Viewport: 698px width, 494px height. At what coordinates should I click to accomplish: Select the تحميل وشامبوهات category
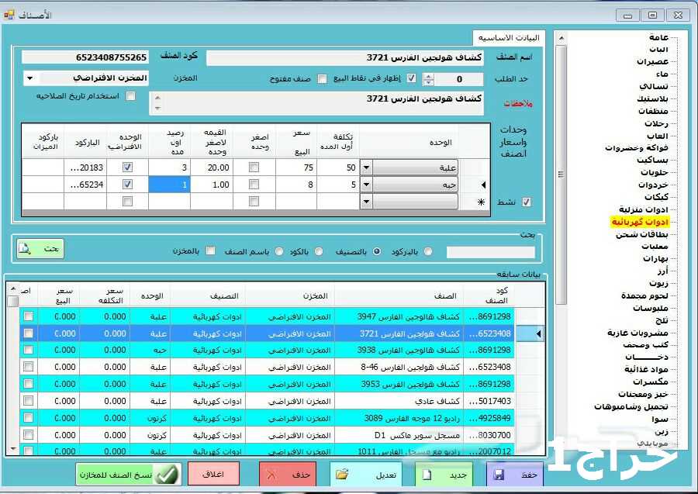click(x=631, y=406)
